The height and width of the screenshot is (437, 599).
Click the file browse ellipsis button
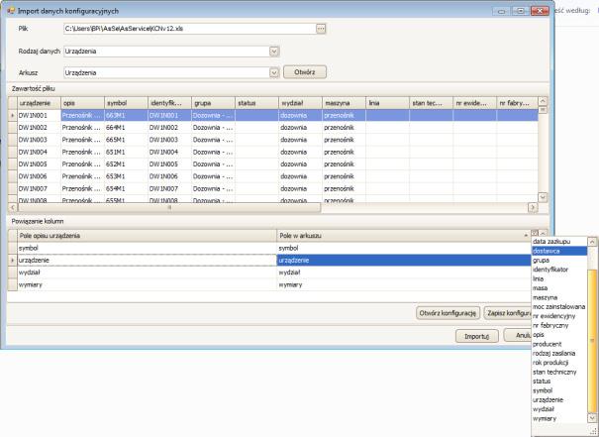[321, 29]
